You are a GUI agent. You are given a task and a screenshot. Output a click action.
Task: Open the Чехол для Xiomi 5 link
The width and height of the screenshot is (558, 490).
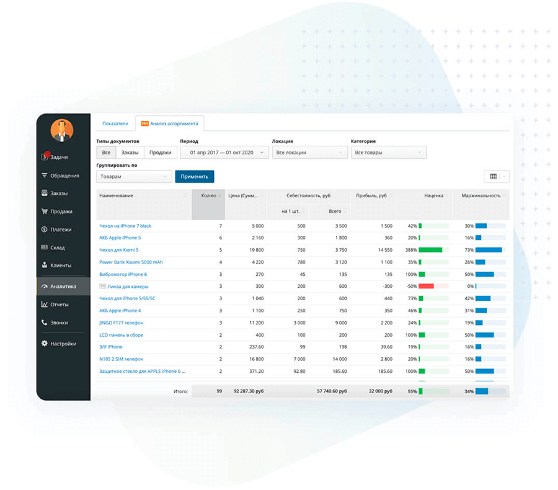tap(119, 250)
